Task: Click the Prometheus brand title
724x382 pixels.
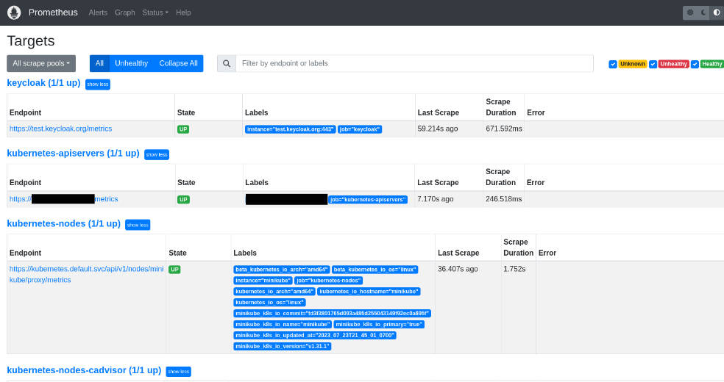Action: pos(53,12)
